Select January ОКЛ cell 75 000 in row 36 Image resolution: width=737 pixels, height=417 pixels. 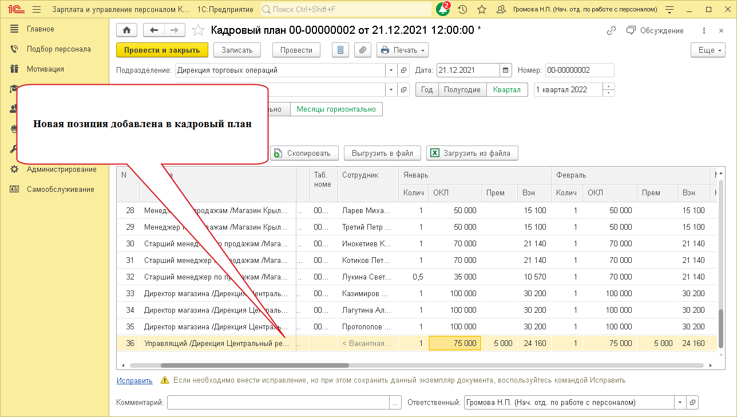(455, 344)
